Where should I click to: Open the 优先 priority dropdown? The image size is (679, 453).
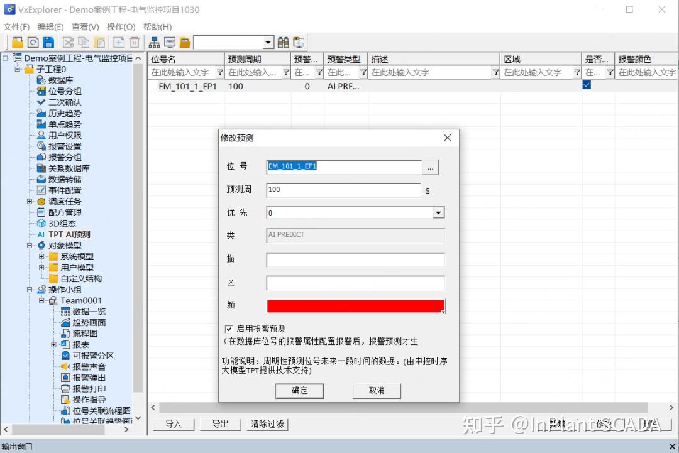(438, 212)
